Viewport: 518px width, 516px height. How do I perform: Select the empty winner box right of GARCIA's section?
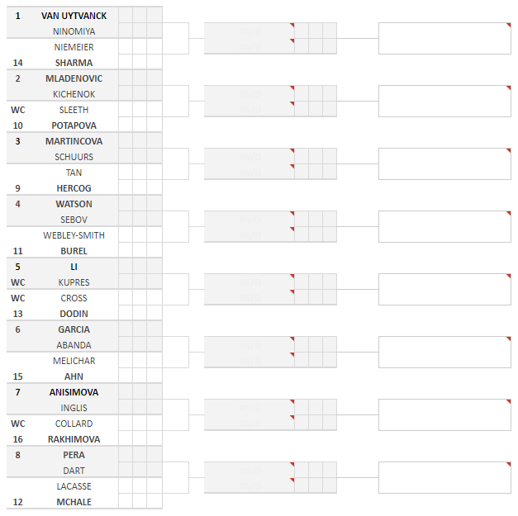click(444, 353)
